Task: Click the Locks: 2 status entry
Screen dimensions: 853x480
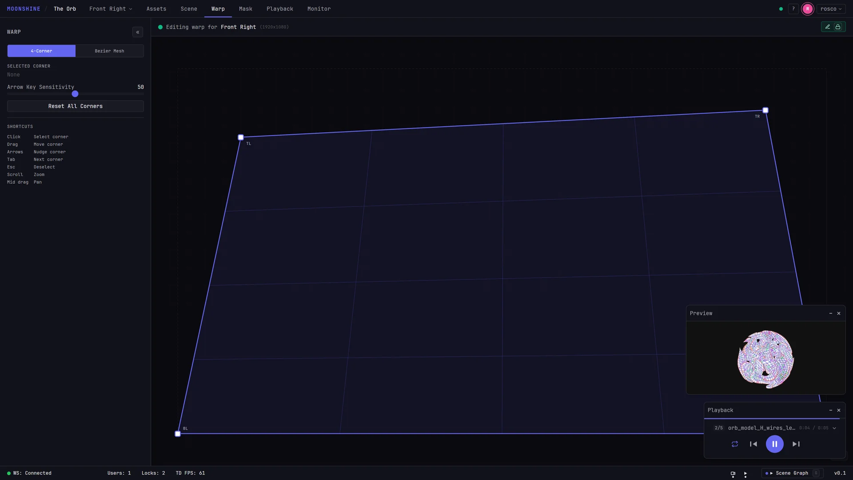Action: pyautogui.click(x=153, y=473)
